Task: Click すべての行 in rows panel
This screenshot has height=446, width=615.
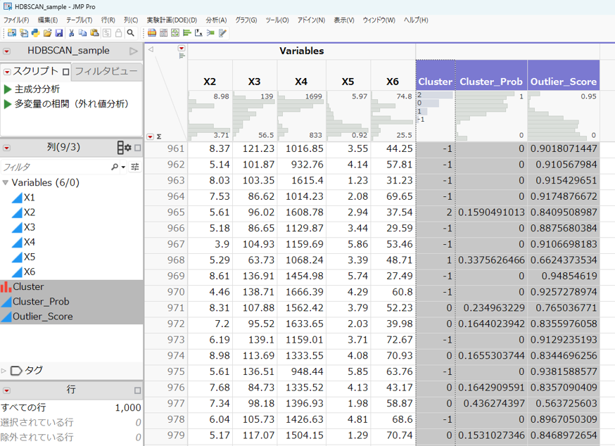Action: (x=23, y=407)
